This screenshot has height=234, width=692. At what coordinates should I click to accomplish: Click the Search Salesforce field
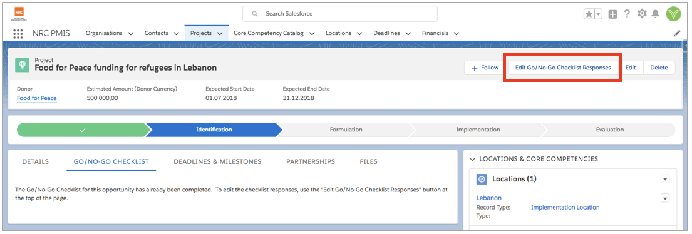(340, 14)
